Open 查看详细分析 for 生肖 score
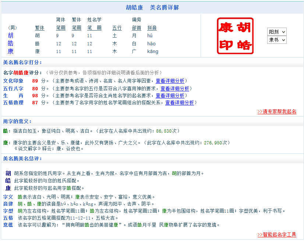304x241 pixels. (170, 95)
